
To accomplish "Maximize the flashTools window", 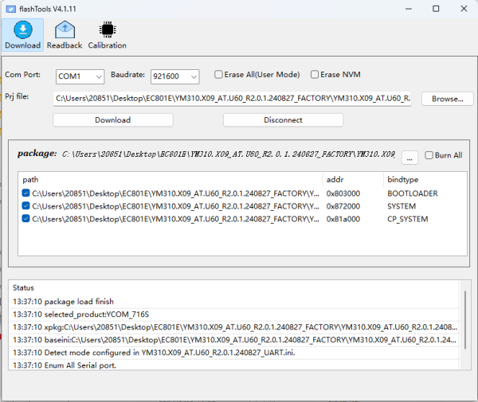I will [436, 9].
